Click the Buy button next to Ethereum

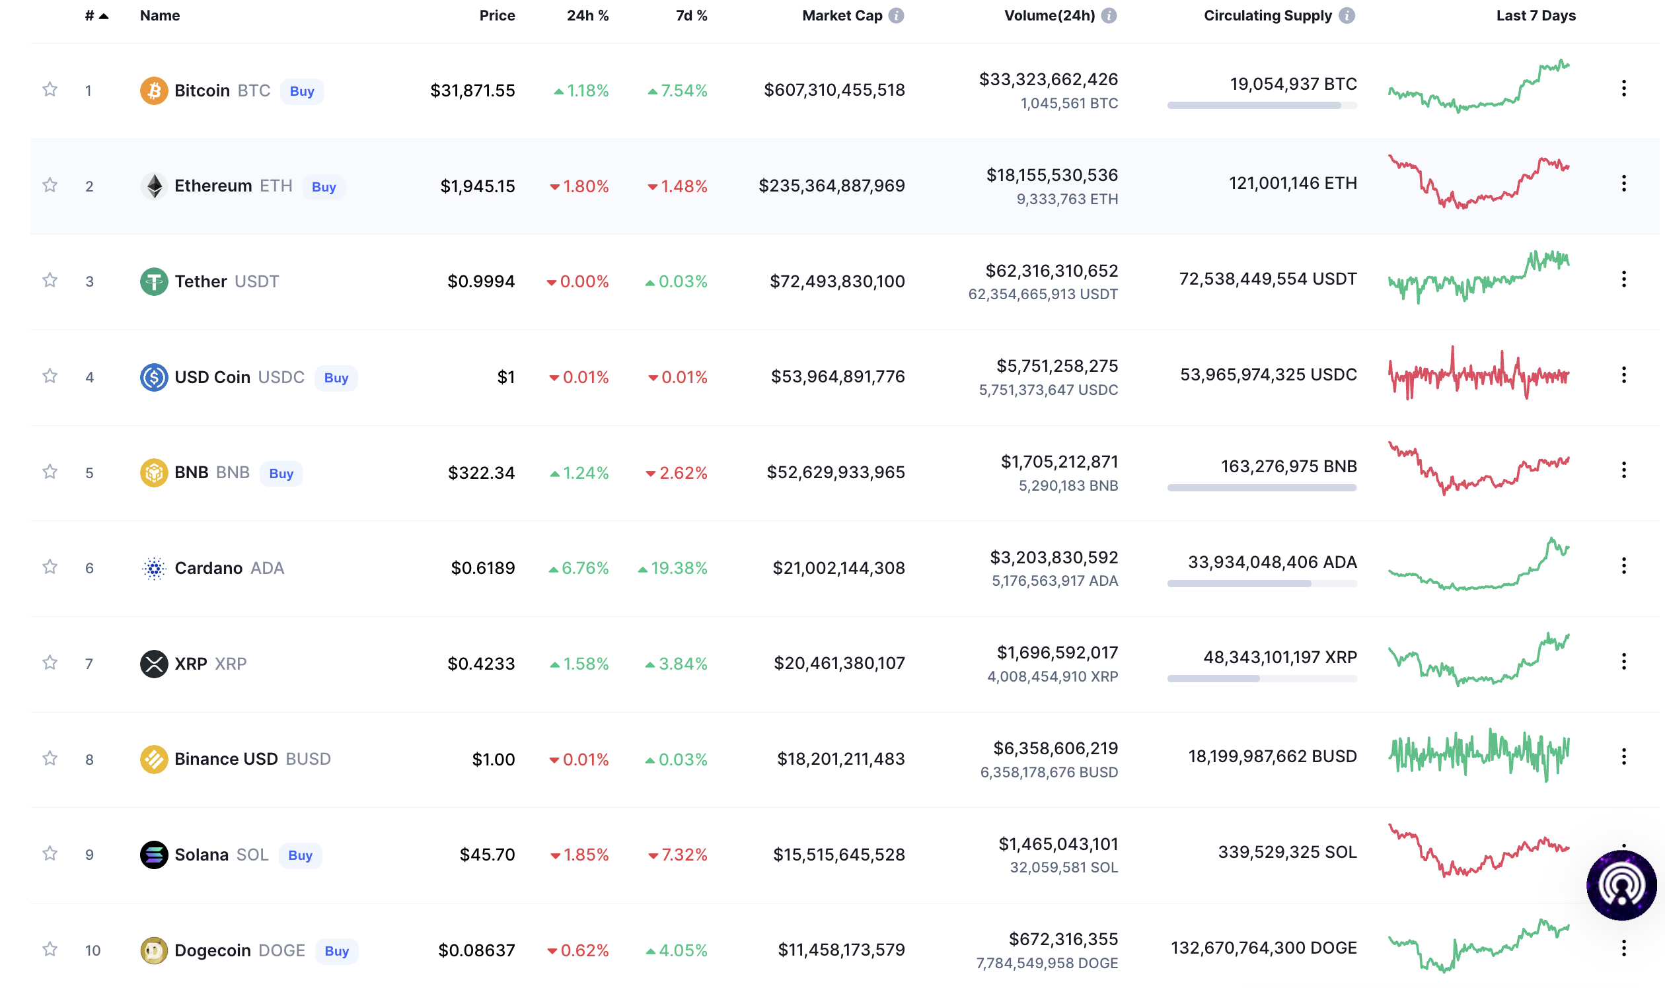(324, 187)
